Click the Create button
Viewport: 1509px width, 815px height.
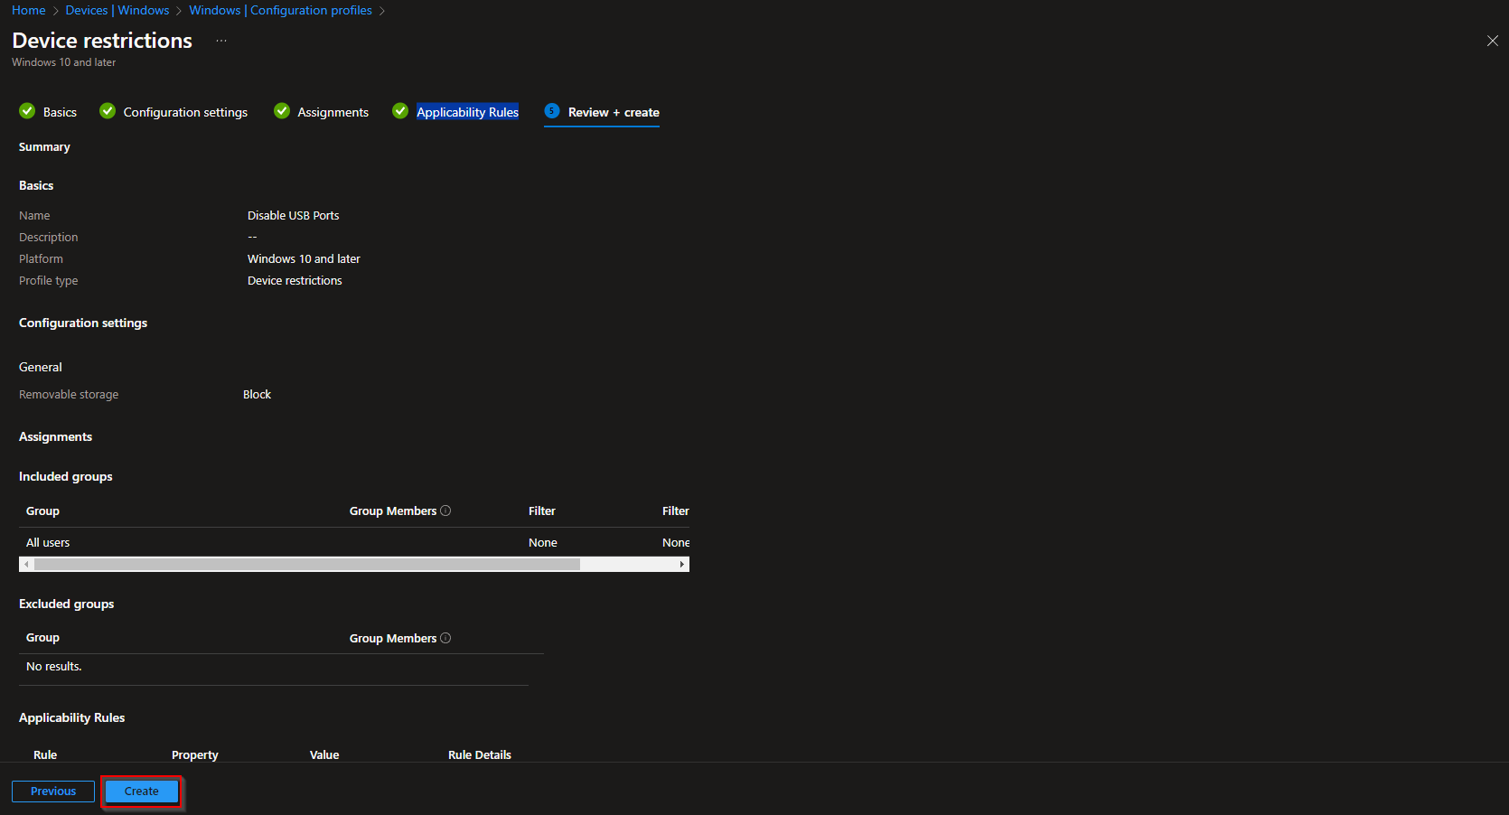141,791
